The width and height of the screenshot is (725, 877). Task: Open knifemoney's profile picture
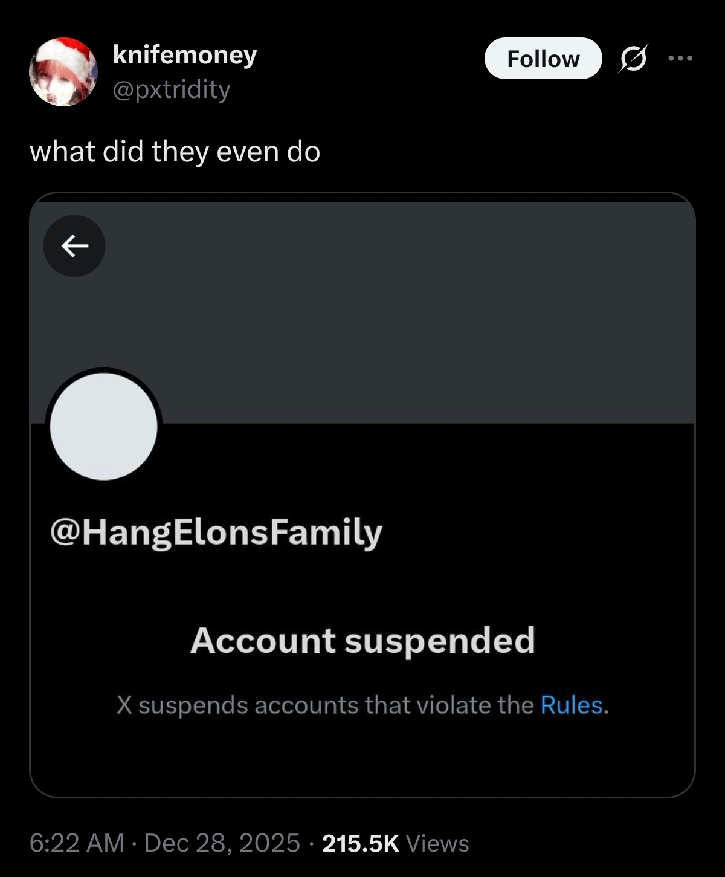pos(63,73)
